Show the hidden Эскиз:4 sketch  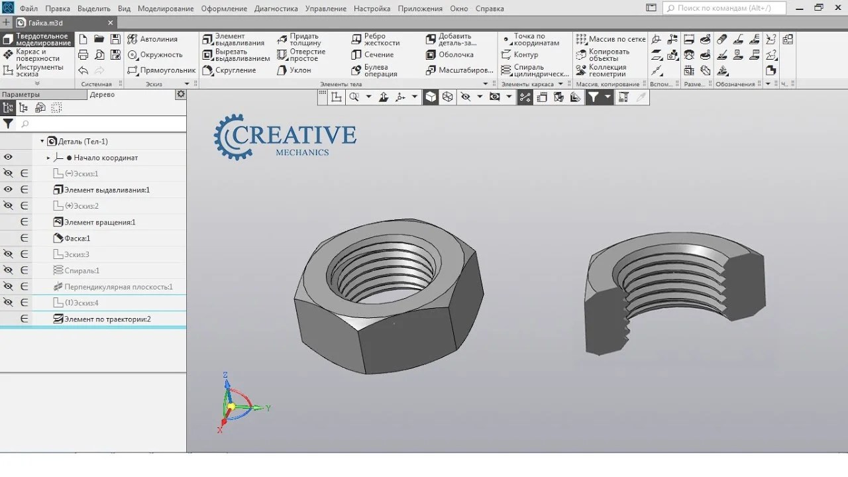(x=8, y=303)
